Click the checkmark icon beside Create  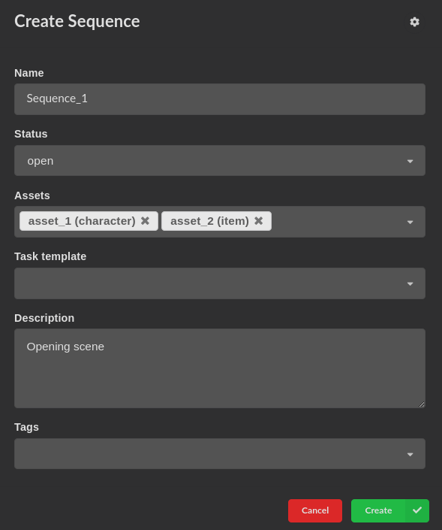point(417,510)
